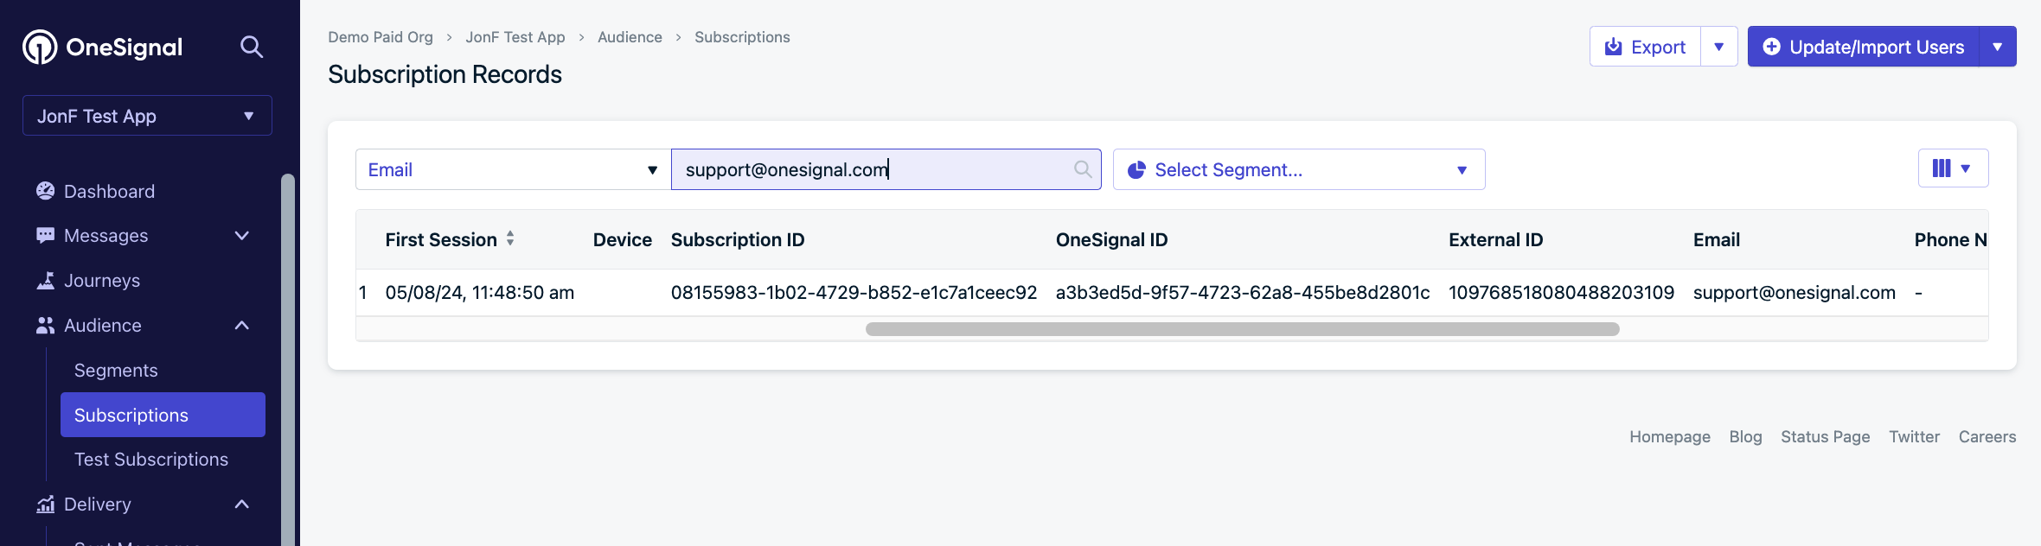Screen dimensions: 2041x546
Task: Open the Careers footer link
Action: pyautogui.click(x=1987, y=437)
